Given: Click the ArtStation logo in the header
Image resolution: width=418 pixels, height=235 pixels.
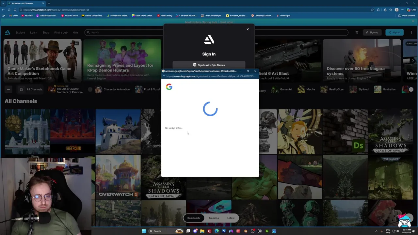Looking at the screenshot, I should (8, 32).
